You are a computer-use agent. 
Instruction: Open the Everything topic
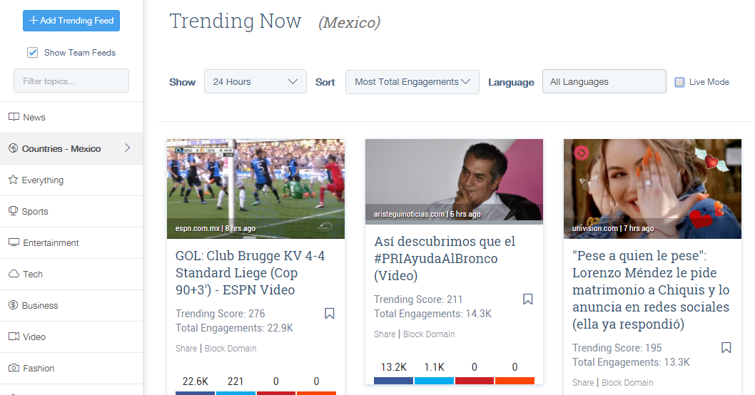[71, 180]
